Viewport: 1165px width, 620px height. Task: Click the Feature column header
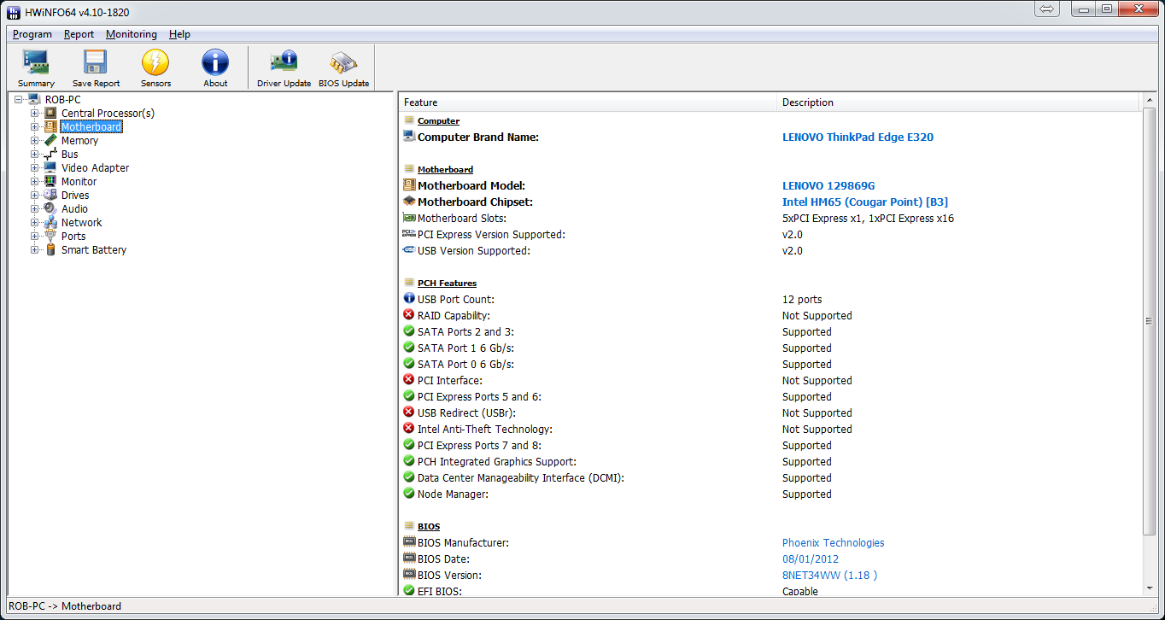[588, 102]
